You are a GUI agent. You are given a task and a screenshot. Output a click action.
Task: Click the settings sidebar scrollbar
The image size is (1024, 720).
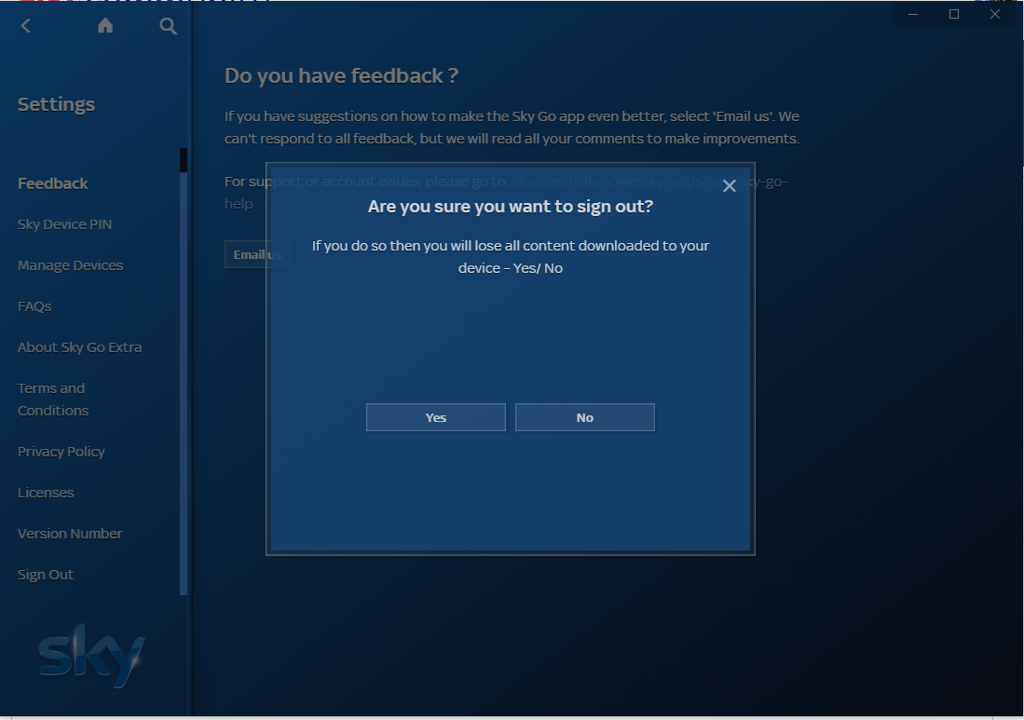[184, 373]
